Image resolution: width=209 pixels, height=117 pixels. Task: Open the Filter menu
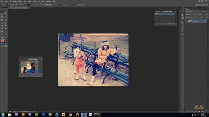(x=35, y=1)
